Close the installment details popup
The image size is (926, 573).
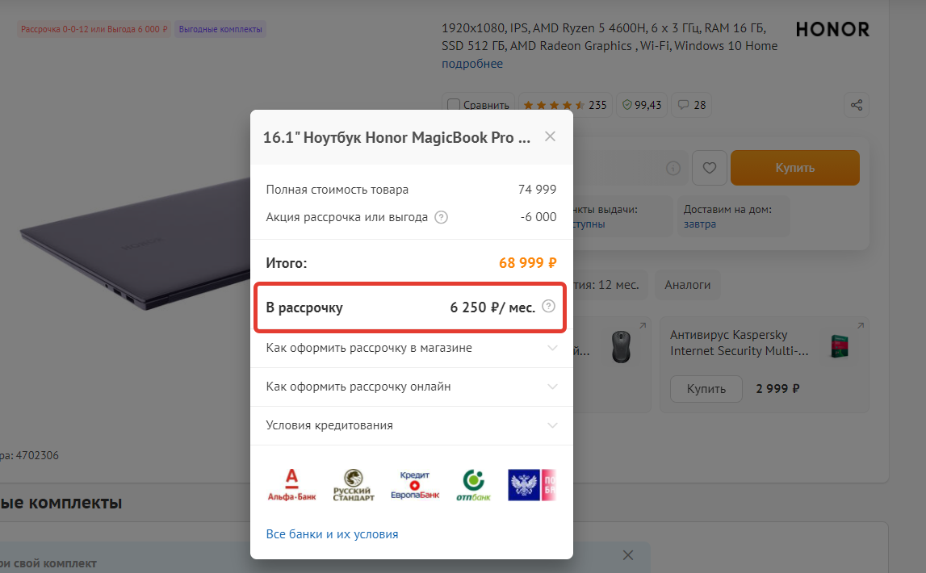[550, 136]
